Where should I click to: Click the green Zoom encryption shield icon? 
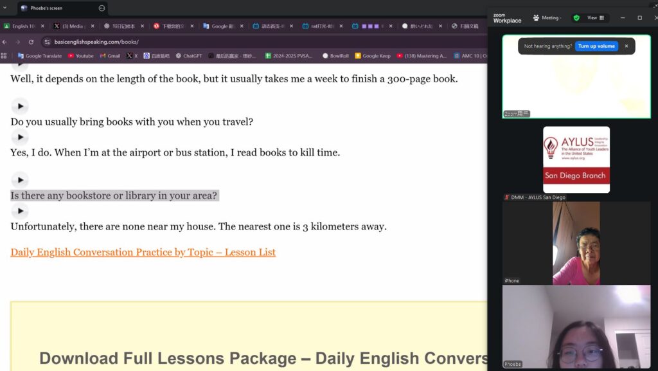(576, 18)
